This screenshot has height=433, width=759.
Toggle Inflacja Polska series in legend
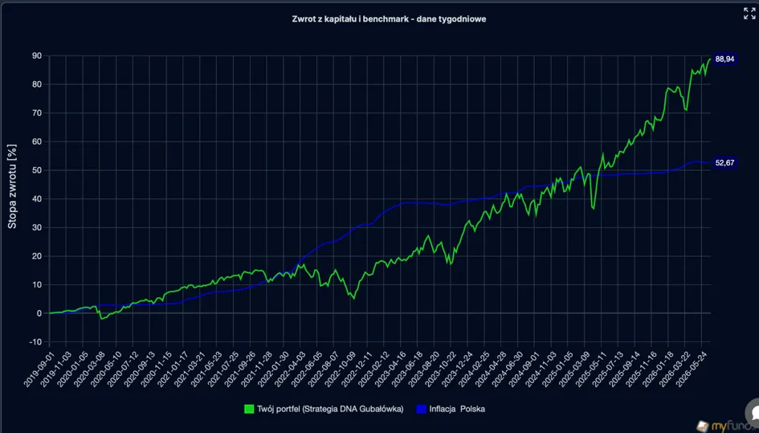450,409
